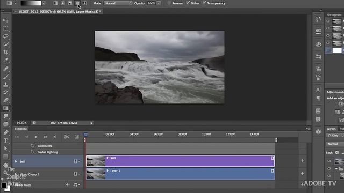The image size is (344, 193).
Task: Open the Mode blending dropdown
Action: point(118,3)
